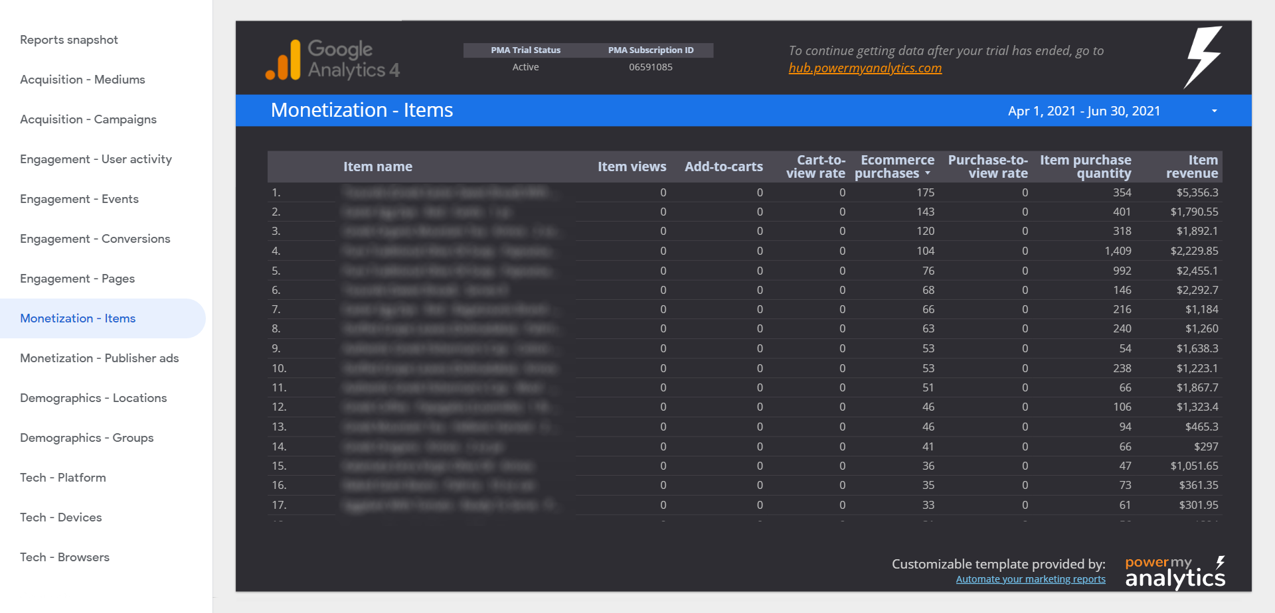Open the date range dropdown arrow

[1215, 111]
